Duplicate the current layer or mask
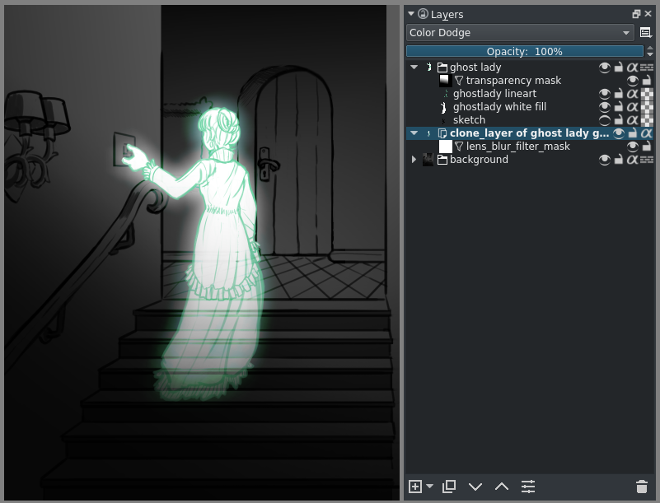This screenshot has height=503, width=660. point(449,487)
